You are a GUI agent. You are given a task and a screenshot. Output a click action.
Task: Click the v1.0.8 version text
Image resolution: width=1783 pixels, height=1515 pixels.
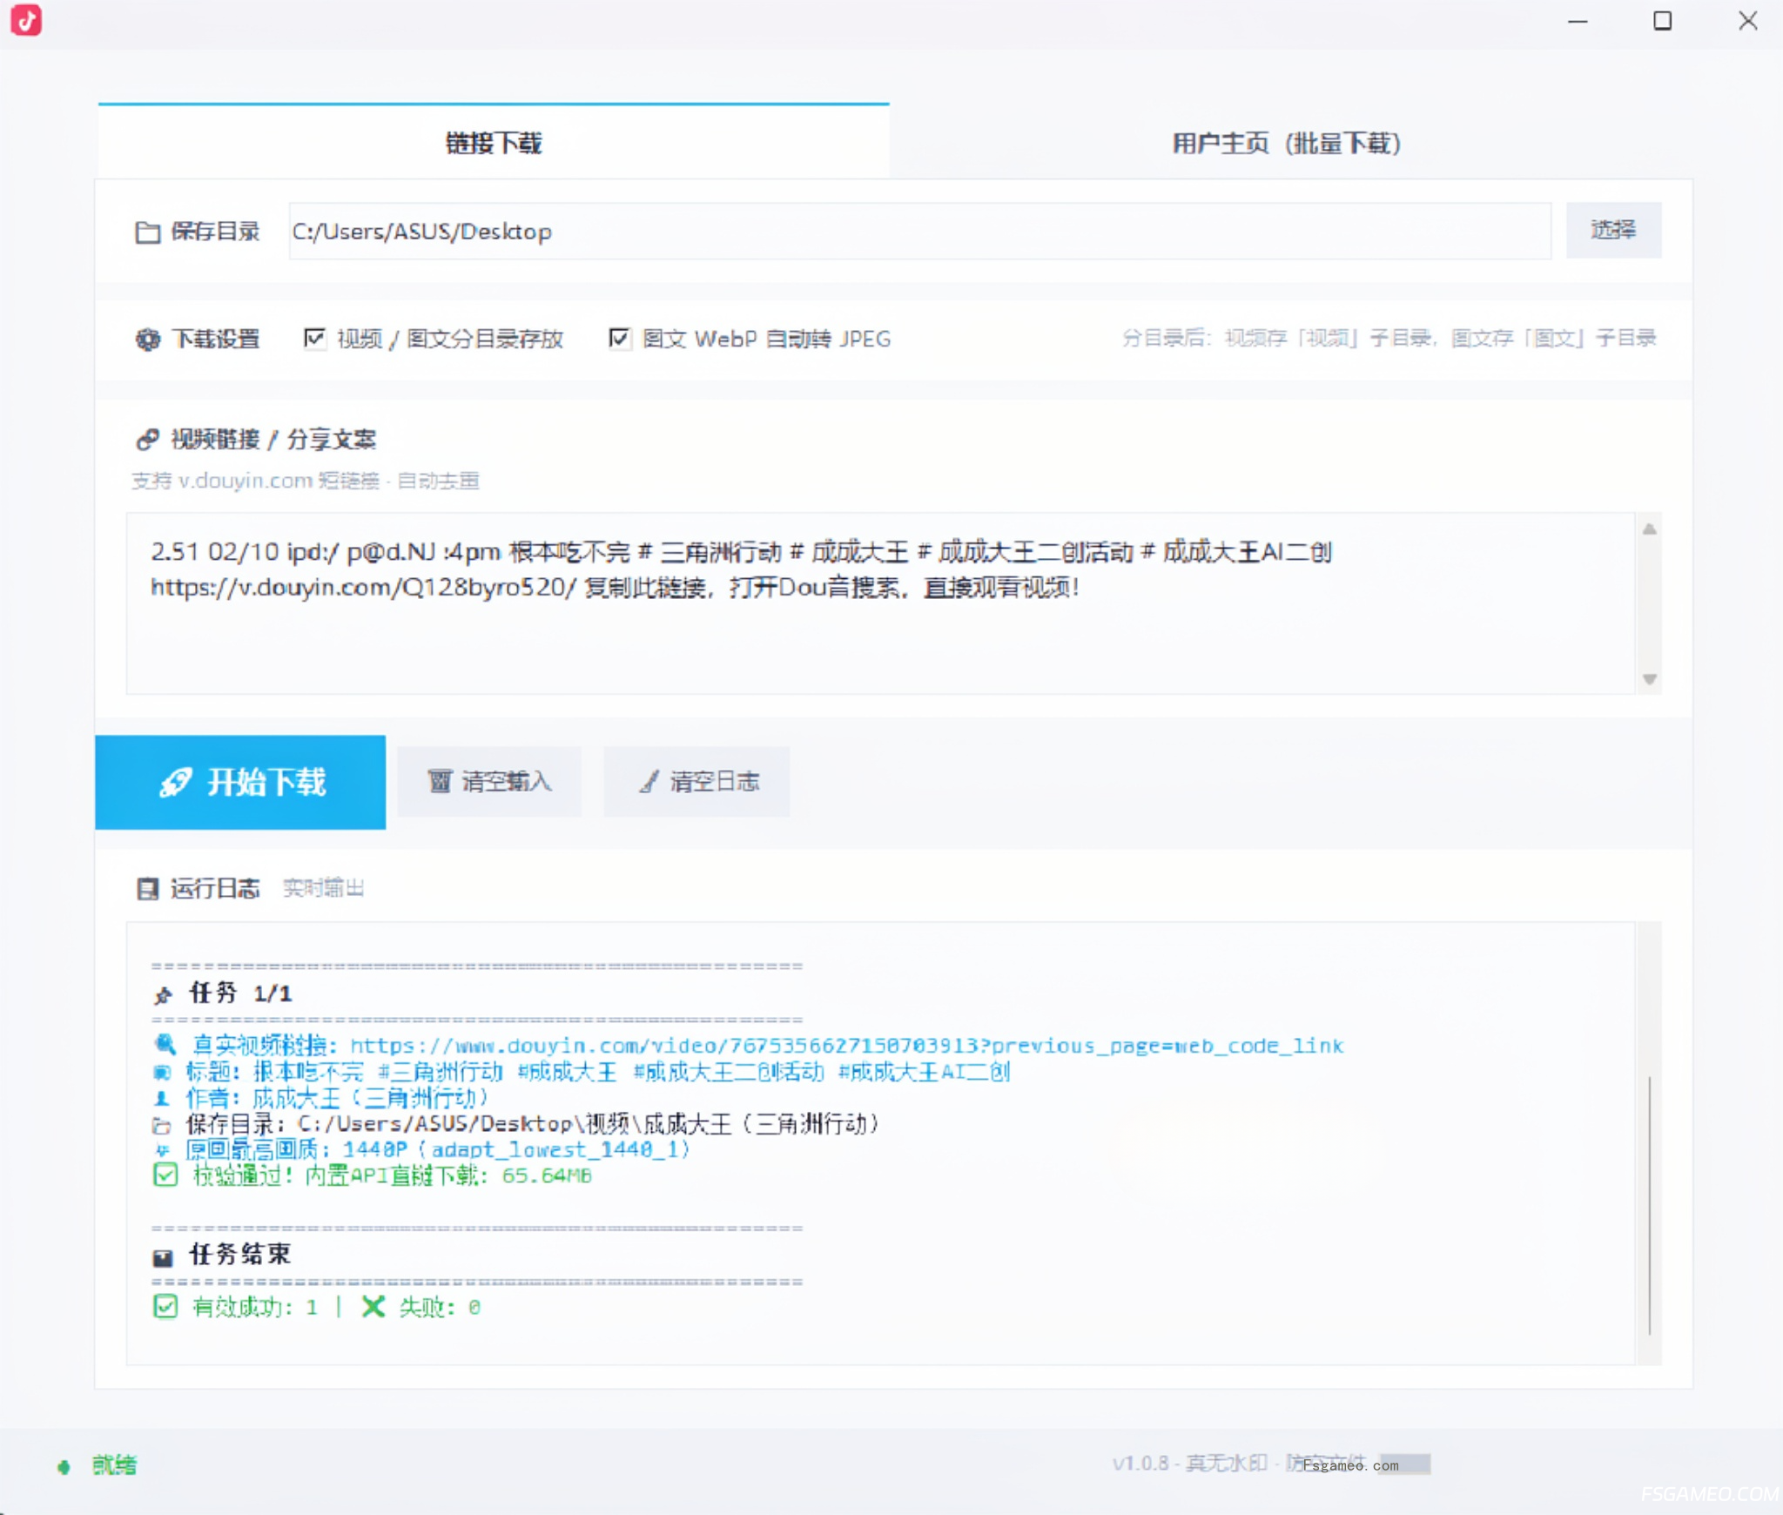click(x=1140, y=1463)
